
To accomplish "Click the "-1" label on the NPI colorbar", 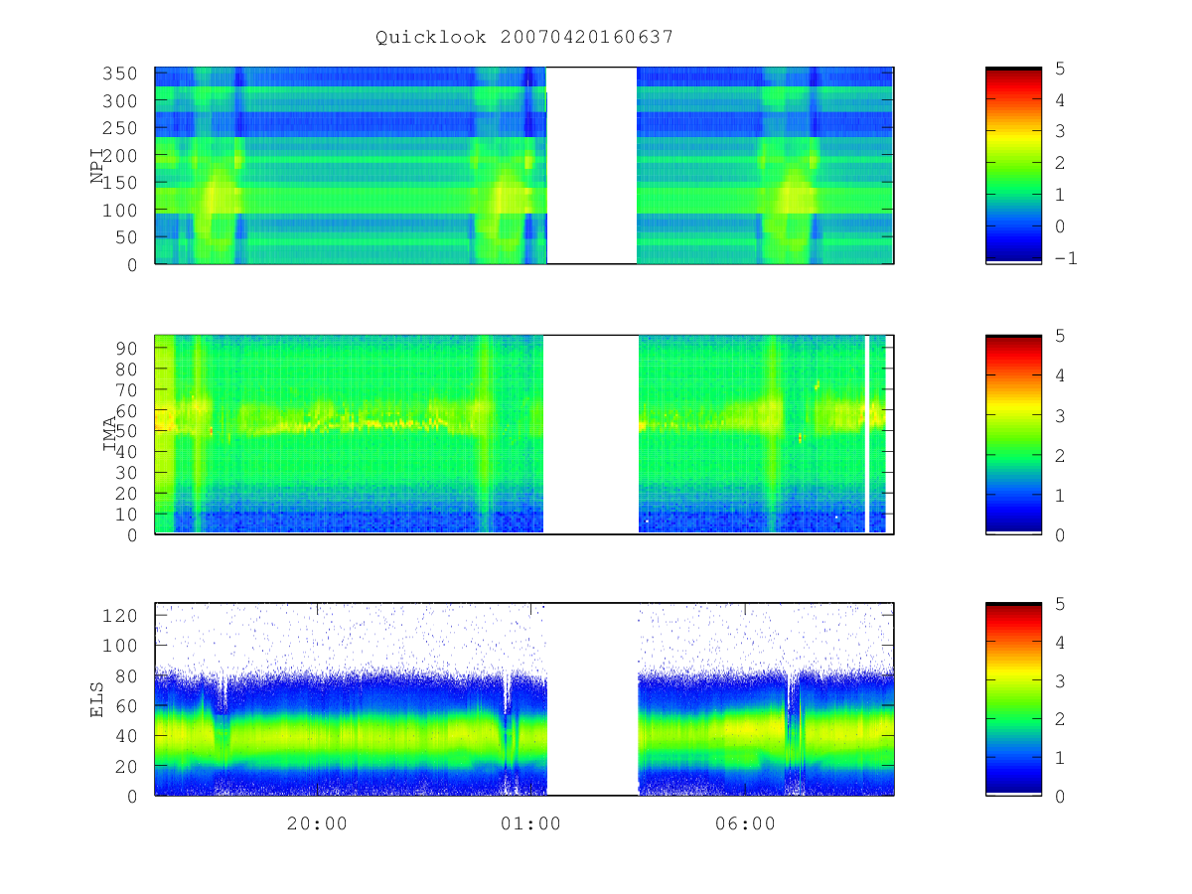I will click(x=1066, y=258).
